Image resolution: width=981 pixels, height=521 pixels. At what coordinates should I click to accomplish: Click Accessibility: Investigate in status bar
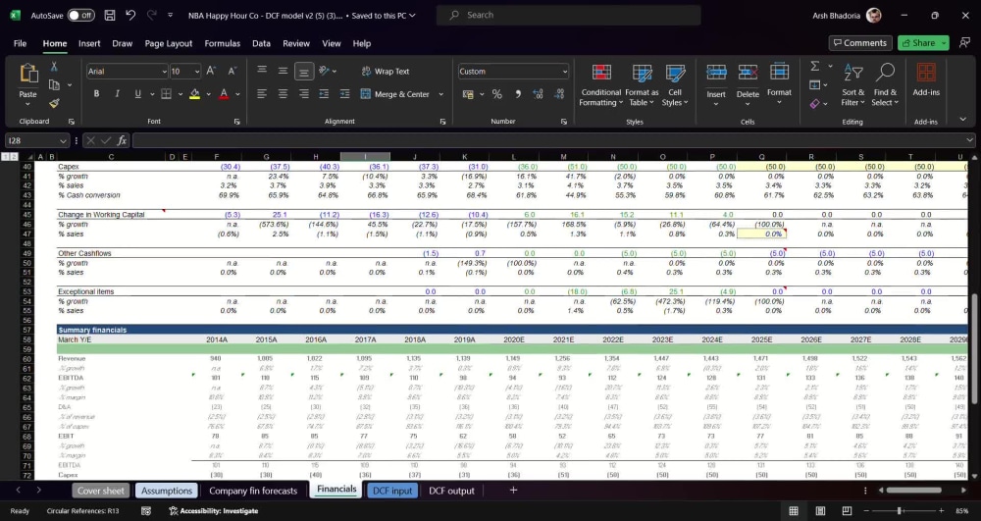click(213, 511)
